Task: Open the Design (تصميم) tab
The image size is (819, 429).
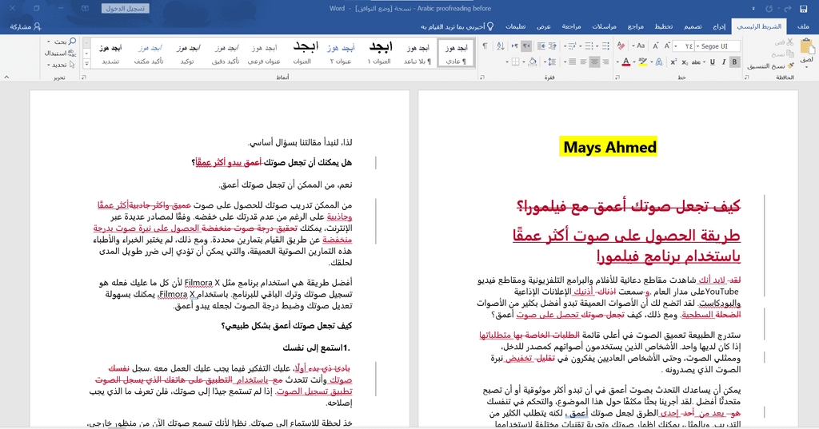Action: click(x=693, y=26)
